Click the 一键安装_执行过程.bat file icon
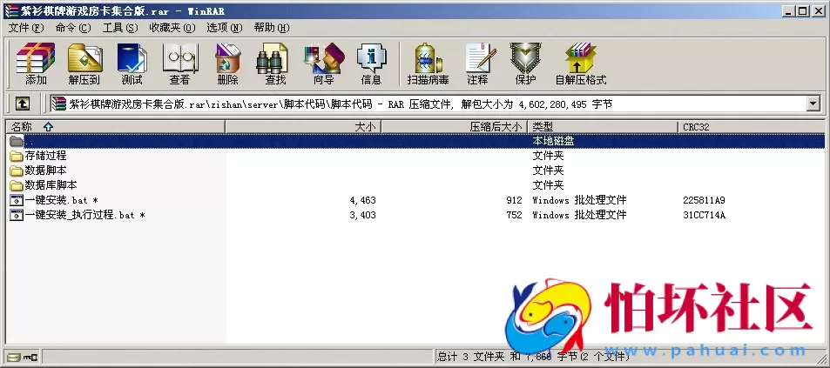 coord(17,215)
